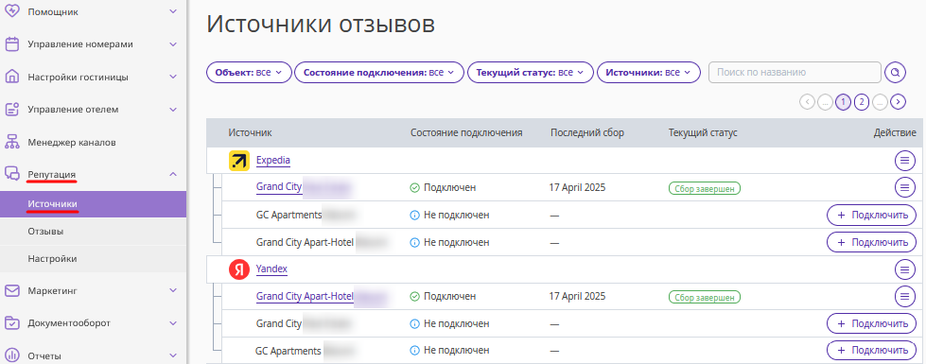
Task: Open the Yandex row action menu icon
Action: click(x=904, y=269)
